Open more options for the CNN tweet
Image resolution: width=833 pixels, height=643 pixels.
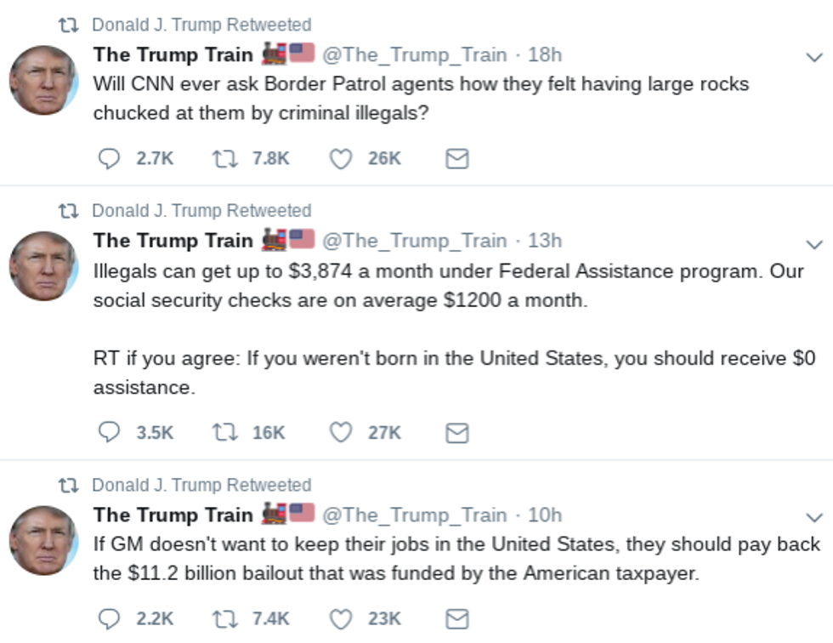(x=813, y=58)
